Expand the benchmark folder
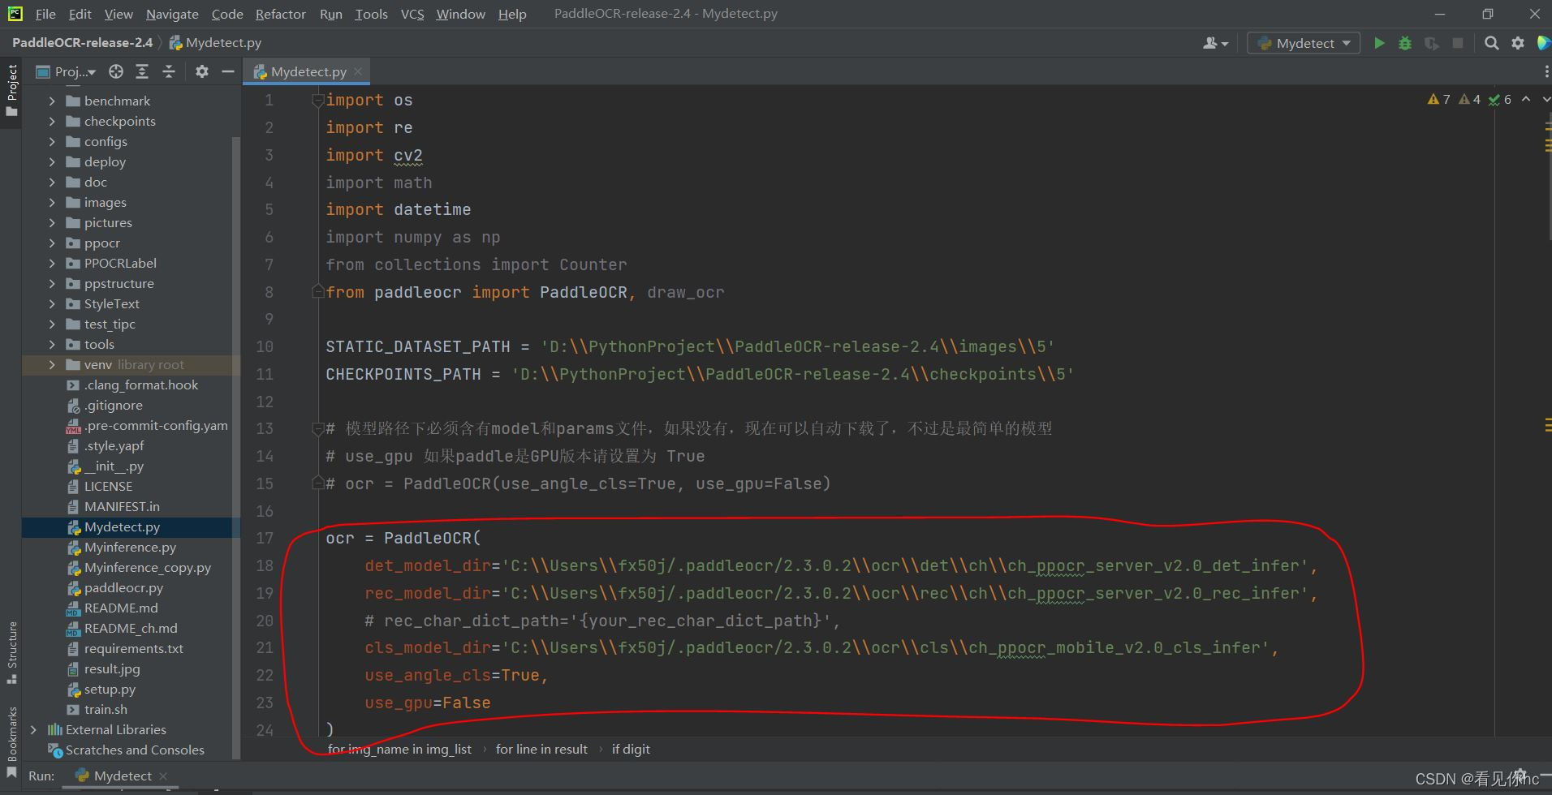 point(52,101)
